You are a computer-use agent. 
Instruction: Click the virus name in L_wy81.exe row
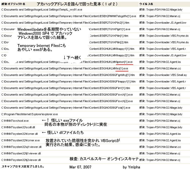161,10
